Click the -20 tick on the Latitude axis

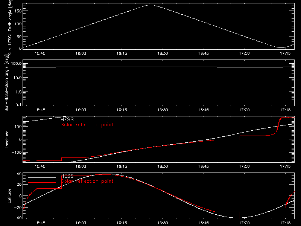point(18,208)
